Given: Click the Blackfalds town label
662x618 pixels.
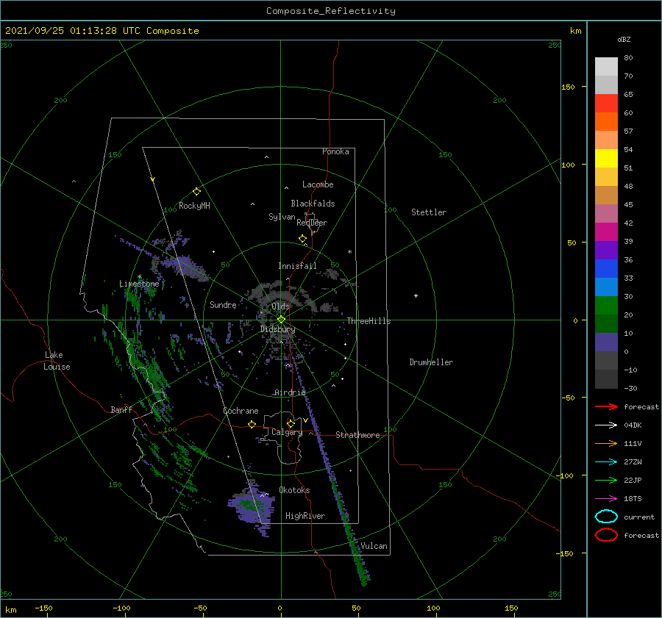Looking at the screenshot, I should pyautogui.click(x=313, y=204).
